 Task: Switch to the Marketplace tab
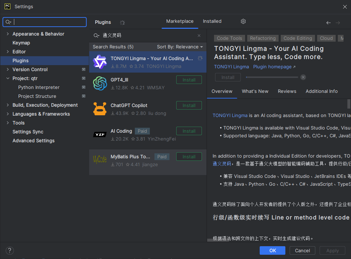(x=180, y=21)
